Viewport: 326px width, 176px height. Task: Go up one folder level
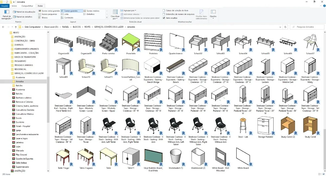16,27
